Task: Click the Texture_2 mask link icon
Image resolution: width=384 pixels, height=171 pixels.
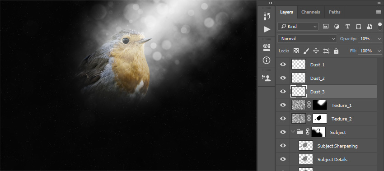Action: coord(309,118)
